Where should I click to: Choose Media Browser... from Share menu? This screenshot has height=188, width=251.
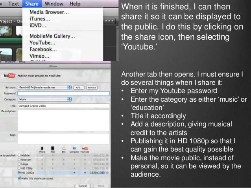[49, 12]
